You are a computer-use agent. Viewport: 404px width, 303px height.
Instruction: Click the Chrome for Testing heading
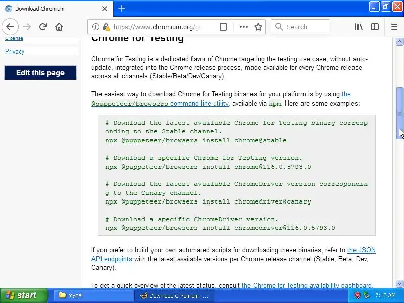pos(137,39)
